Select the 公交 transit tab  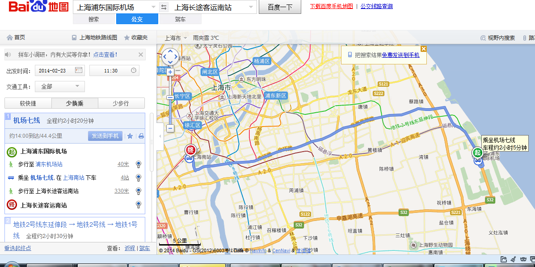137,19
